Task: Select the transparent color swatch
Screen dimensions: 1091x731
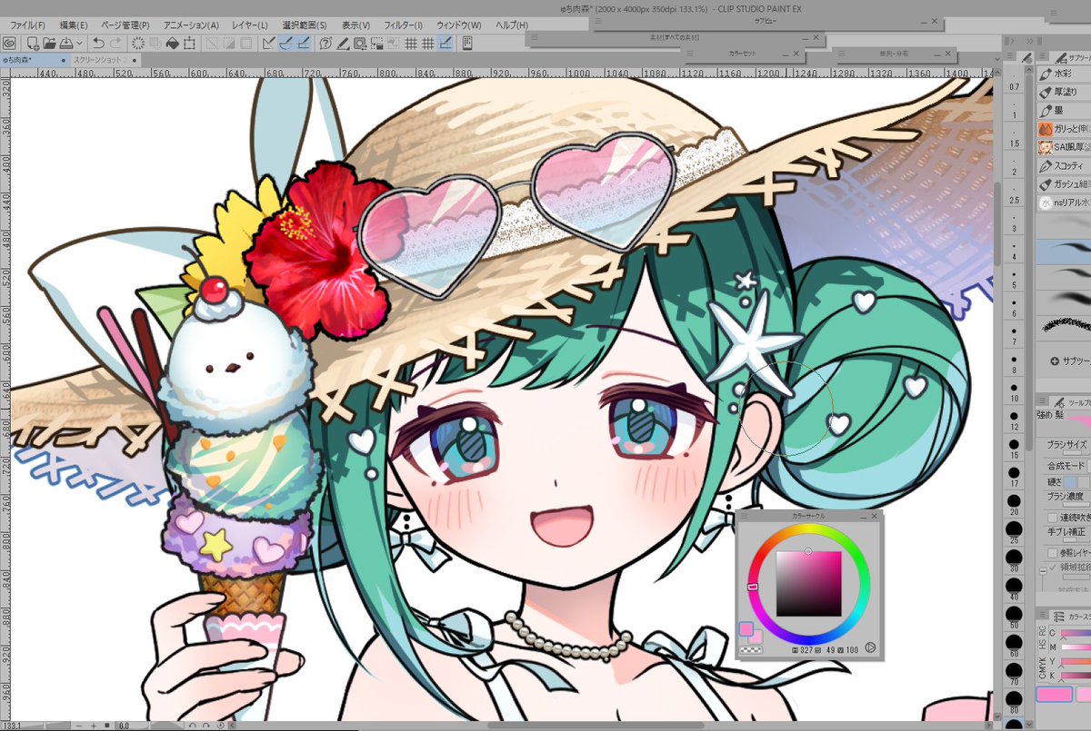Action: (x=751, y=649)
